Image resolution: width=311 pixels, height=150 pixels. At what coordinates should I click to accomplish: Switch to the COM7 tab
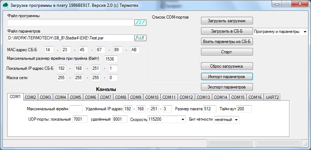tap(105, 97)
